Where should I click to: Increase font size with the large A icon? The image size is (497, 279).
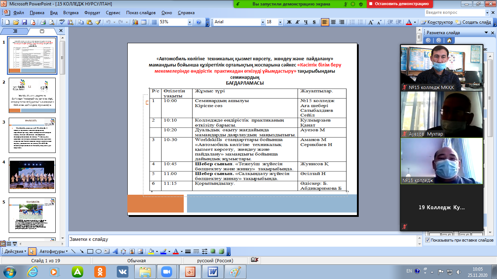(371, 22)
